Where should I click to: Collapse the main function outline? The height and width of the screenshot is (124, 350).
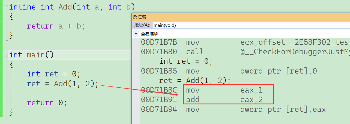coord(6,55)
